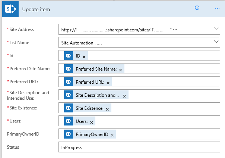The width and height of the screenshot is (225, 158).
Task: Select the Update item title text
Action: [x=36, y=9]
